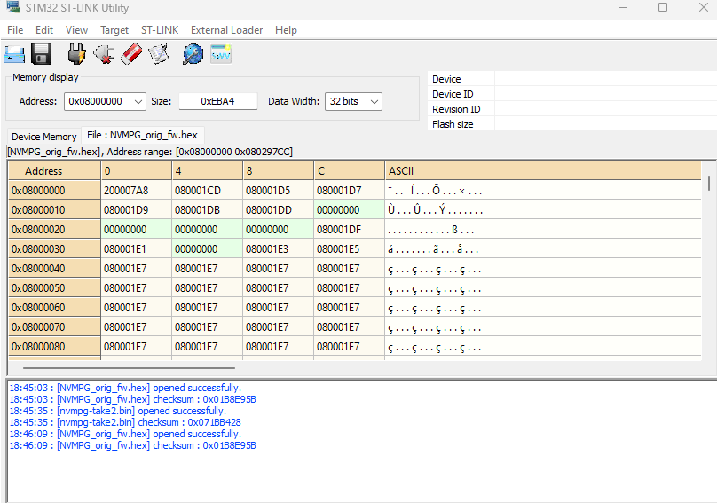Click the Address range info line
Image resolution: width=717 pixels, height=503 pixels.
150,152
